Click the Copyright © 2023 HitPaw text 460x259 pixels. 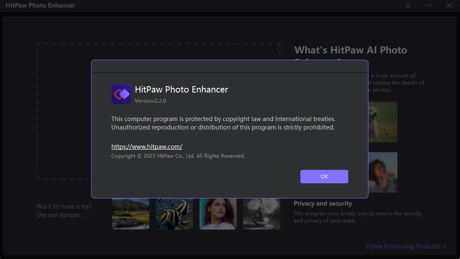click(178, 156)
